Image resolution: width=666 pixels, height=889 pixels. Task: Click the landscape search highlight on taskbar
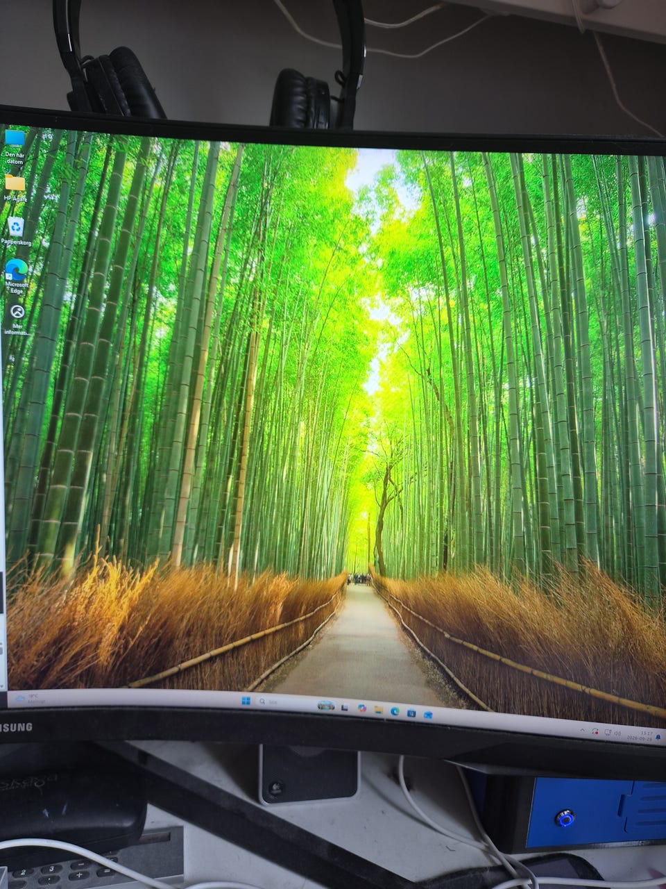coord(326,706)
